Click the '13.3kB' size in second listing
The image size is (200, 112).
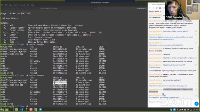click(x=102, y=104)
